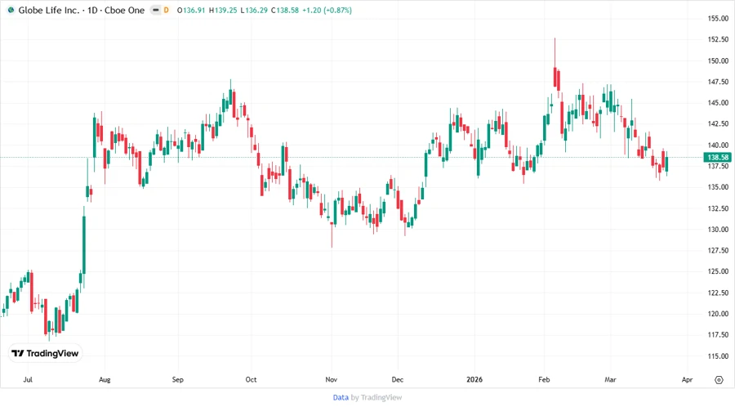Click the change value +1.20 (+0.87%)
The image size is (735, 407).
tap(327, 10)
